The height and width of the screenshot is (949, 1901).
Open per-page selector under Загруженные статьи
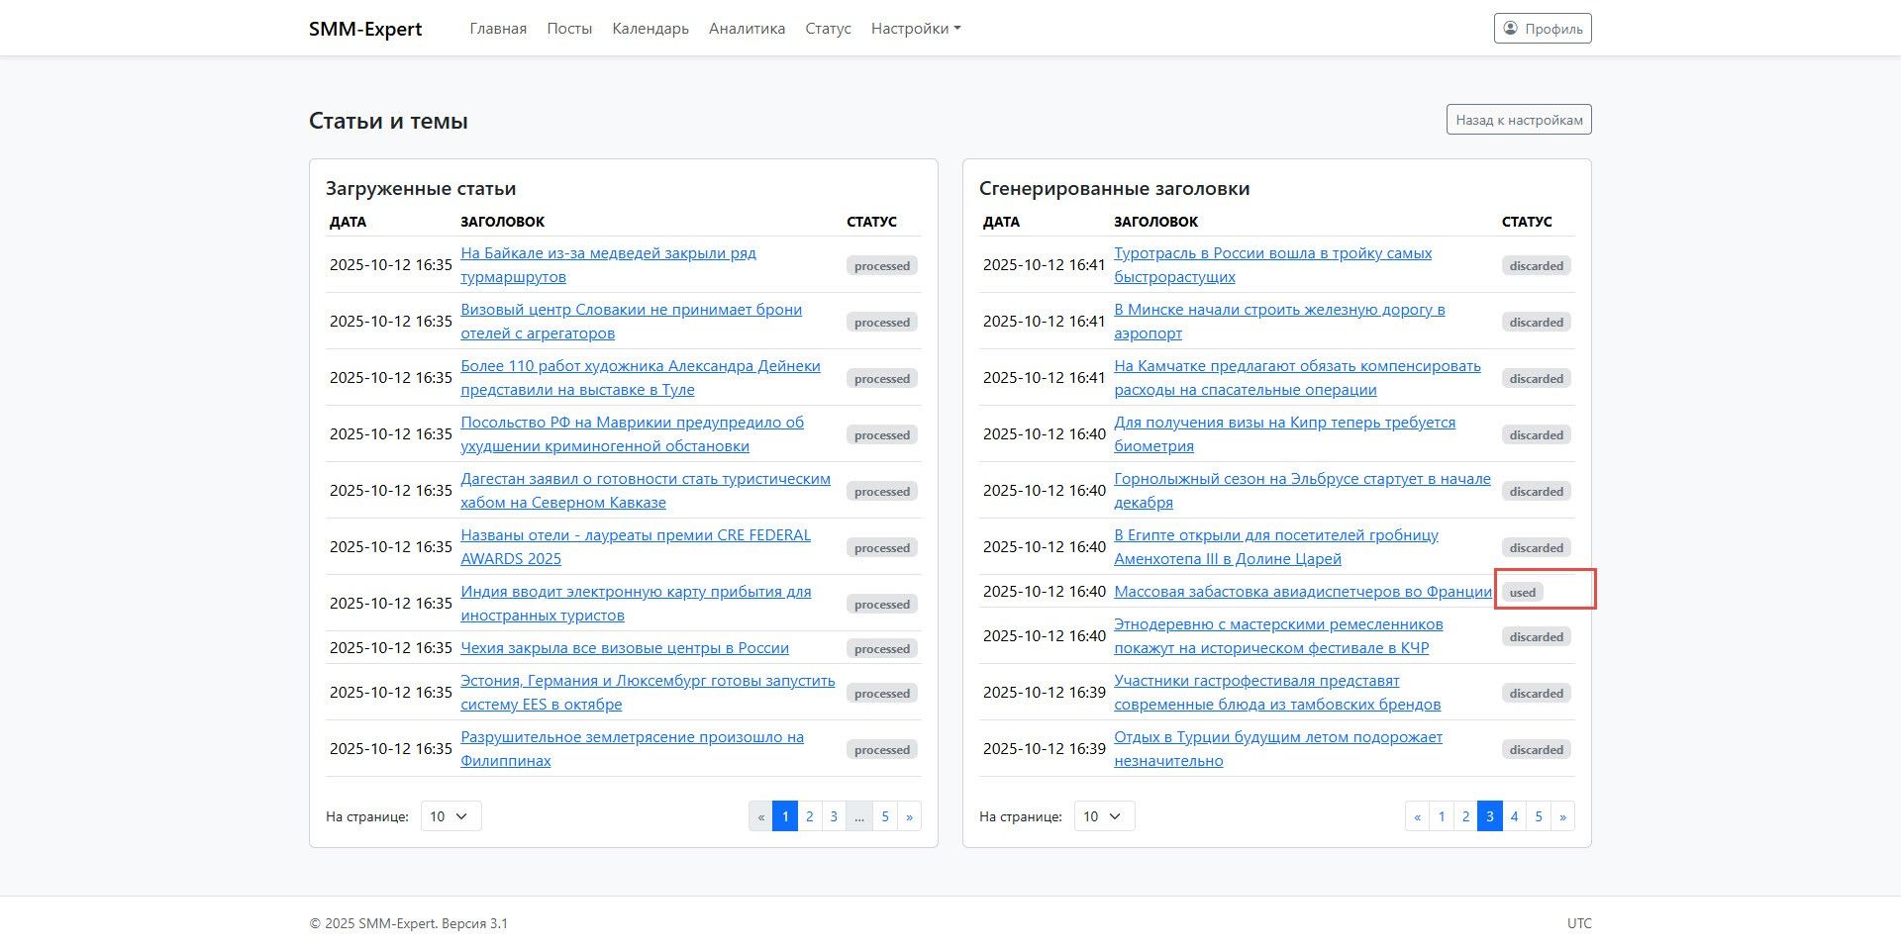click(x=451, y=816)
